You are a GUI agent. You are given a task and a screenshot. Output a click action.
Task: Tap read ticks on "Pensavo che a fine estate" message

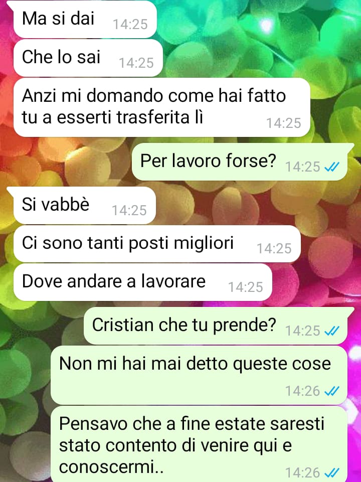pyautogui.click(x=332, y=473)
